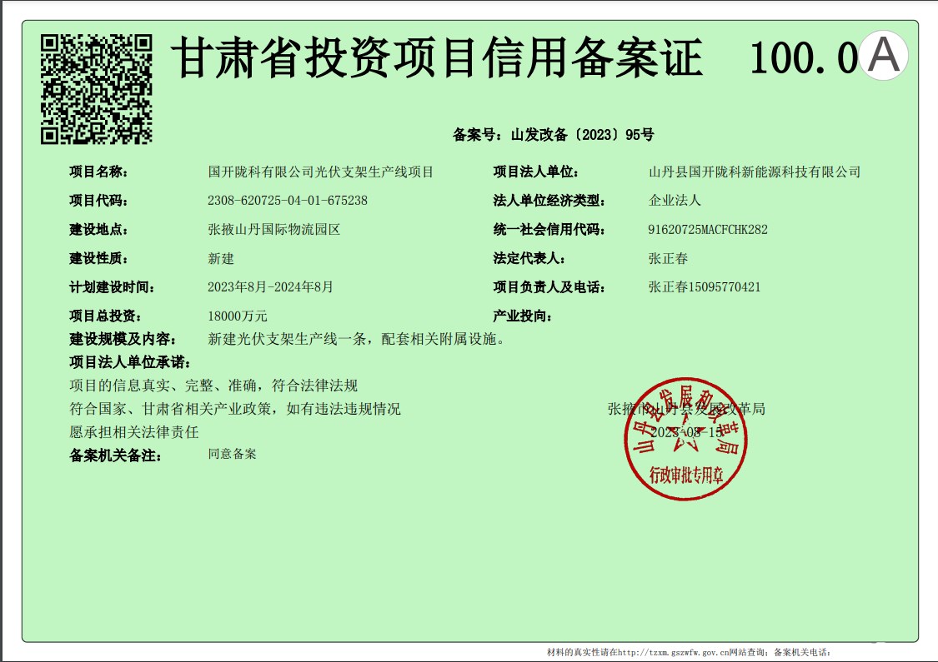Screen dimensions: 938x662
Task: Click the QR code in the top-left corner
Action: pos(97,88)
